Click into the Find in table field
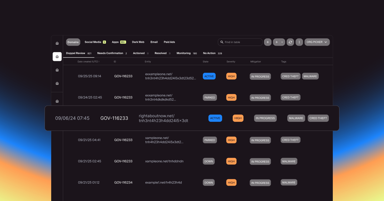 pyautogui.click(x=240, y=42)
